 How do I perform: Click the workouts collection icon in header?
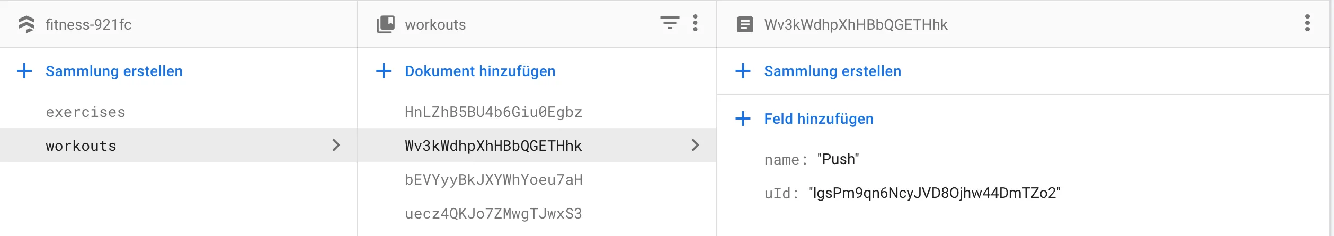click(386, 24)
